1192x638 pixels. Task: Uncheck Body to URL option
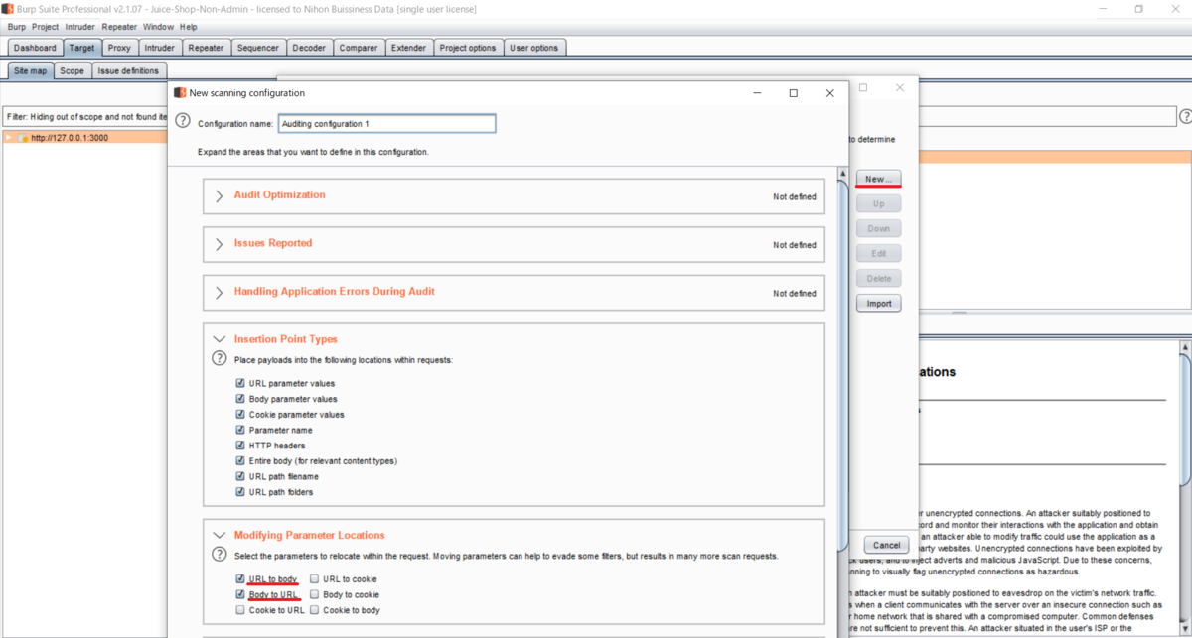[x=240, y=594]
